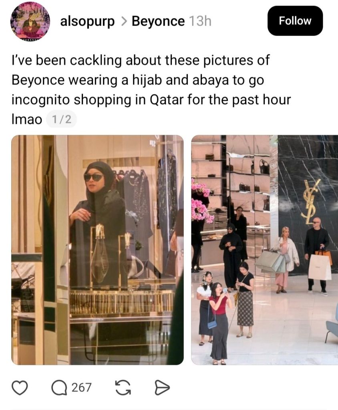The height and width of the screenshot is (410, 338).
Task: Click the 267 comment count
Action: (82, 387)
